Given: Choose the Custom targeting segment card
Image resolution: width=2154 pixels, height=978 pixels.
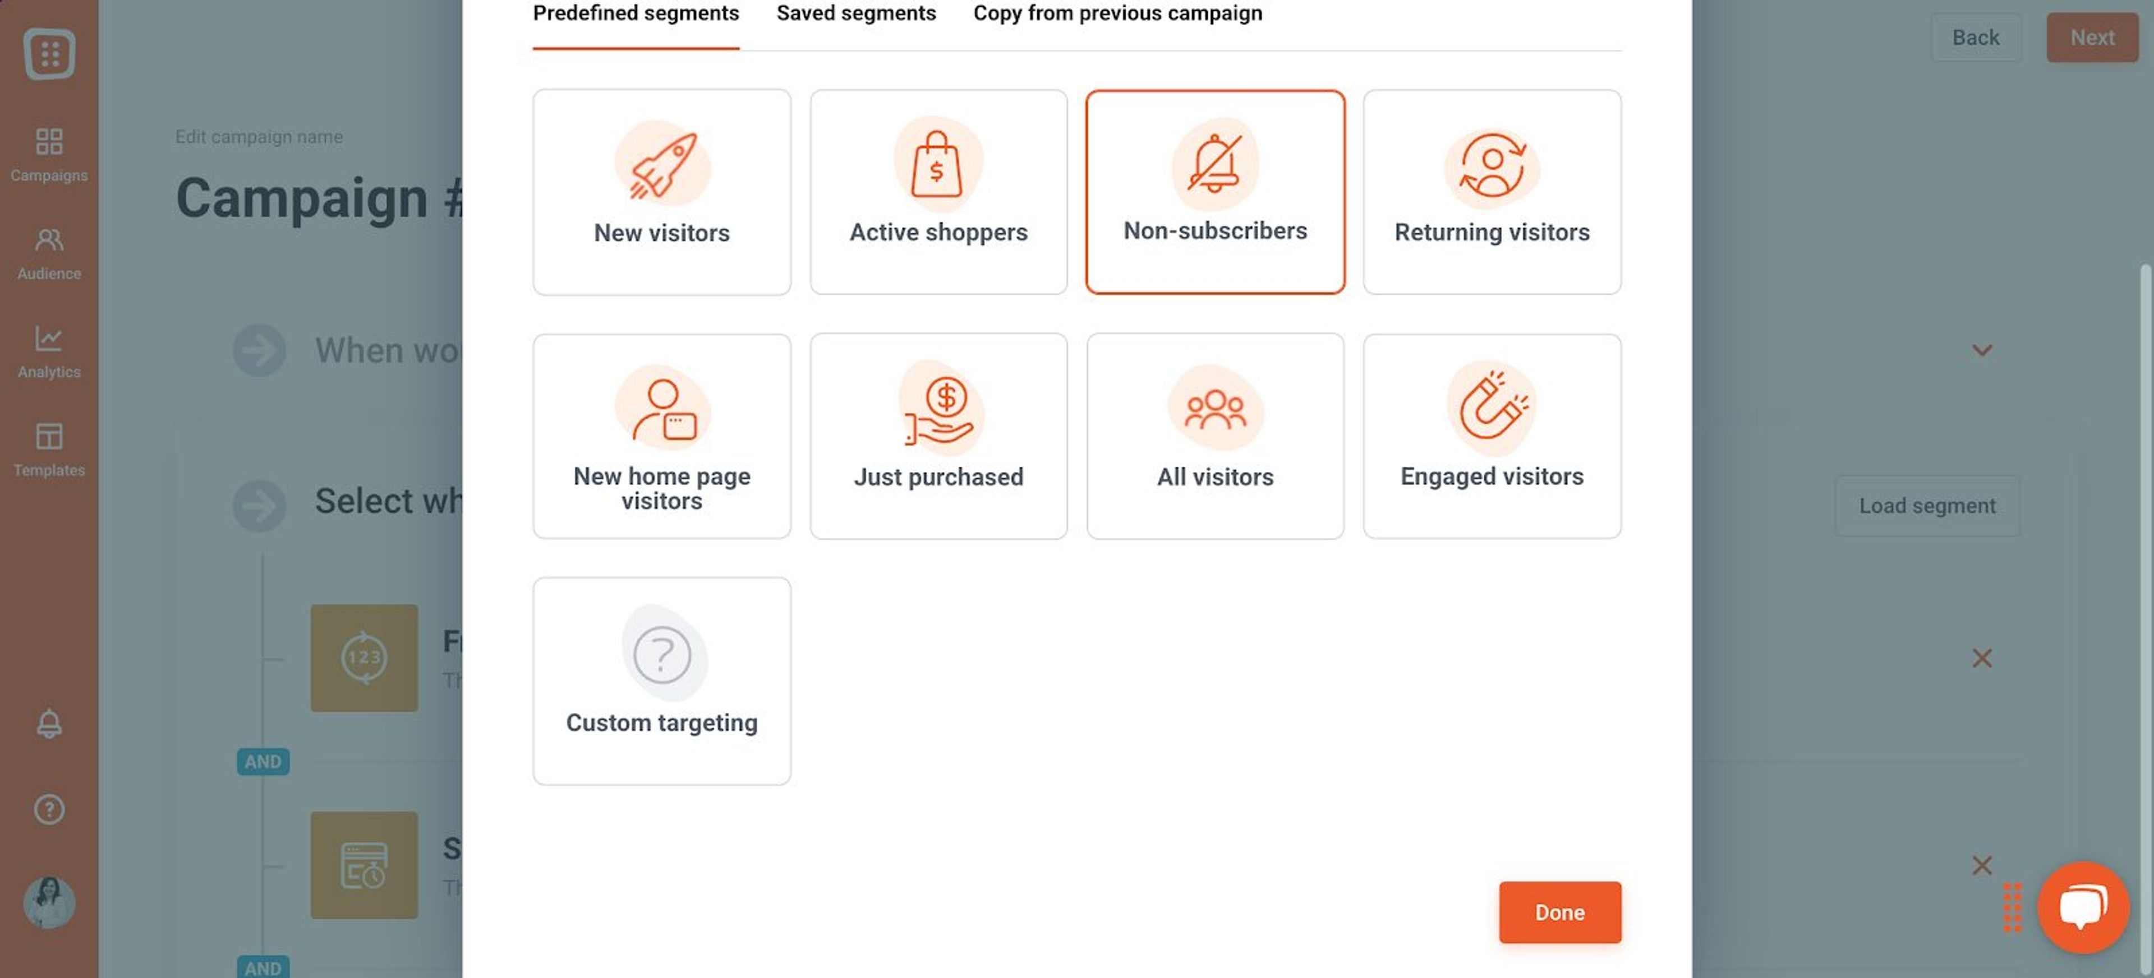Looking at the screenshot, I should (661, 680).
